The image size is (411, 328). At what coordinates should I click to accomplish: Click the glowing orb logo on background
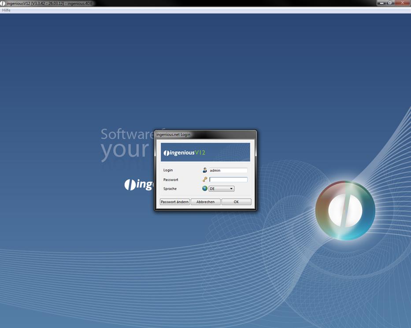(x=345, y=210)
